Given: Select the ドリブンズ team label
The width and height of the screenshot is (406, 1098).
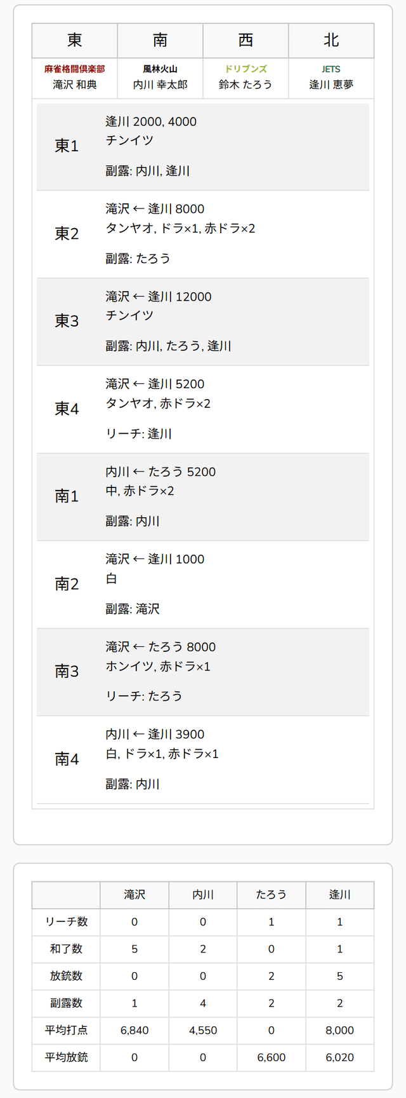Looking at the screenshot, I should click(246, 69).
